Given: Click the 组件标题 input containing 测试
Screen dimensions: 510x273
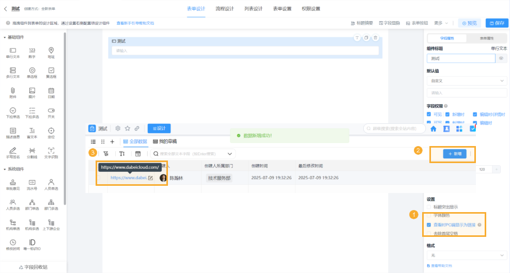Looking at the screenshot, I should pyautogui.click(x=461, y=58).
